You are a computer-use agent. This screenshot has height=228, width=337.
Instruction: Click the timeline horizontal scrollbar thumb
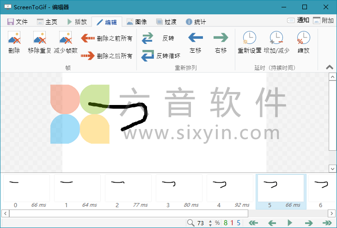pyautogui.click(x=129, y=213)
